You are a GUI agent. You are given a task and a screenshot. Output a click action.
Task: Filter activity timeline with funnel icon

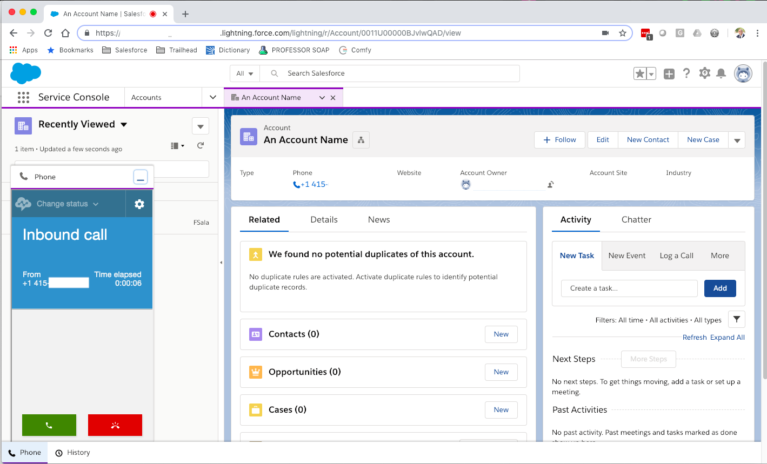pos(737,319)
